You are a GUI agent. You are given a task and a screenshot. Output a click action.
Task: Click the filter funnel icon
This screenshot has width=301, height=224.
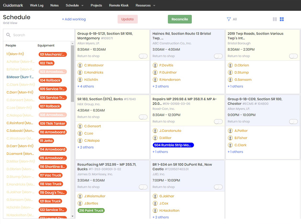229,19
